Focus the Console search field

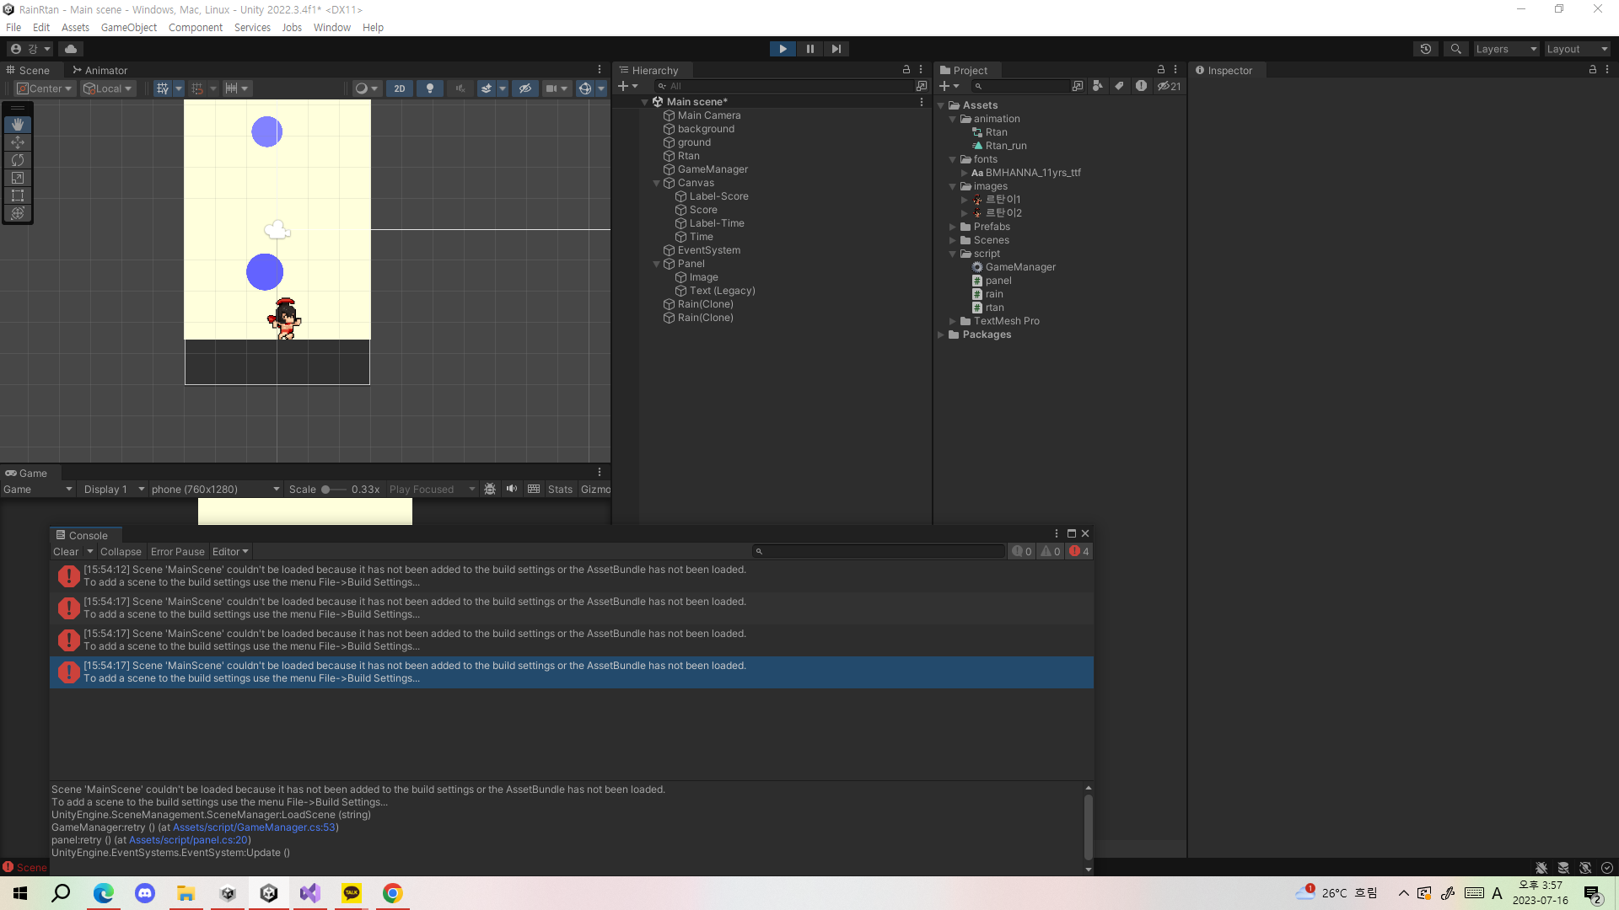coord(879,552)
